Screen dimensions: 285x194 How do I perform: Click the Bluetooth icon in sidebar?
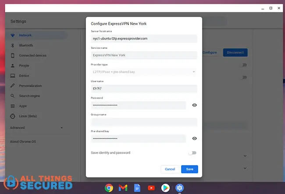[x=13, y=46]
